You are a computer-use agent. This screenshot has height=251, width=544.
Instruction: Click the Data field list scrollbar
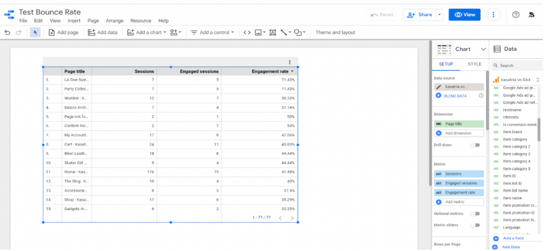click(539, 129)
